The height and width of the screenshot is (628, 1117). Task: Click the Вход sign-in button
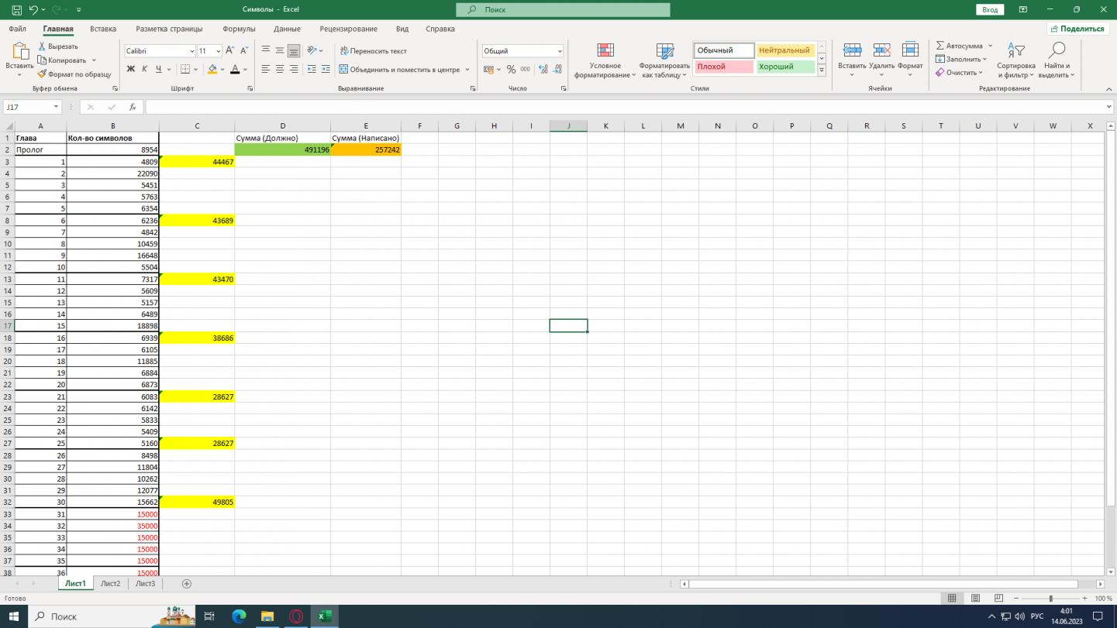click(x=990, y=9)
